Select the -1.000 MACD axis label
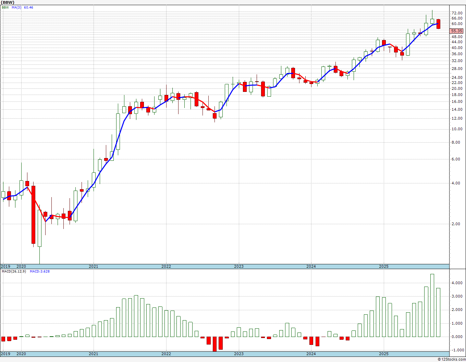Viewport: 466px width, 362px height. pos(457,350)
